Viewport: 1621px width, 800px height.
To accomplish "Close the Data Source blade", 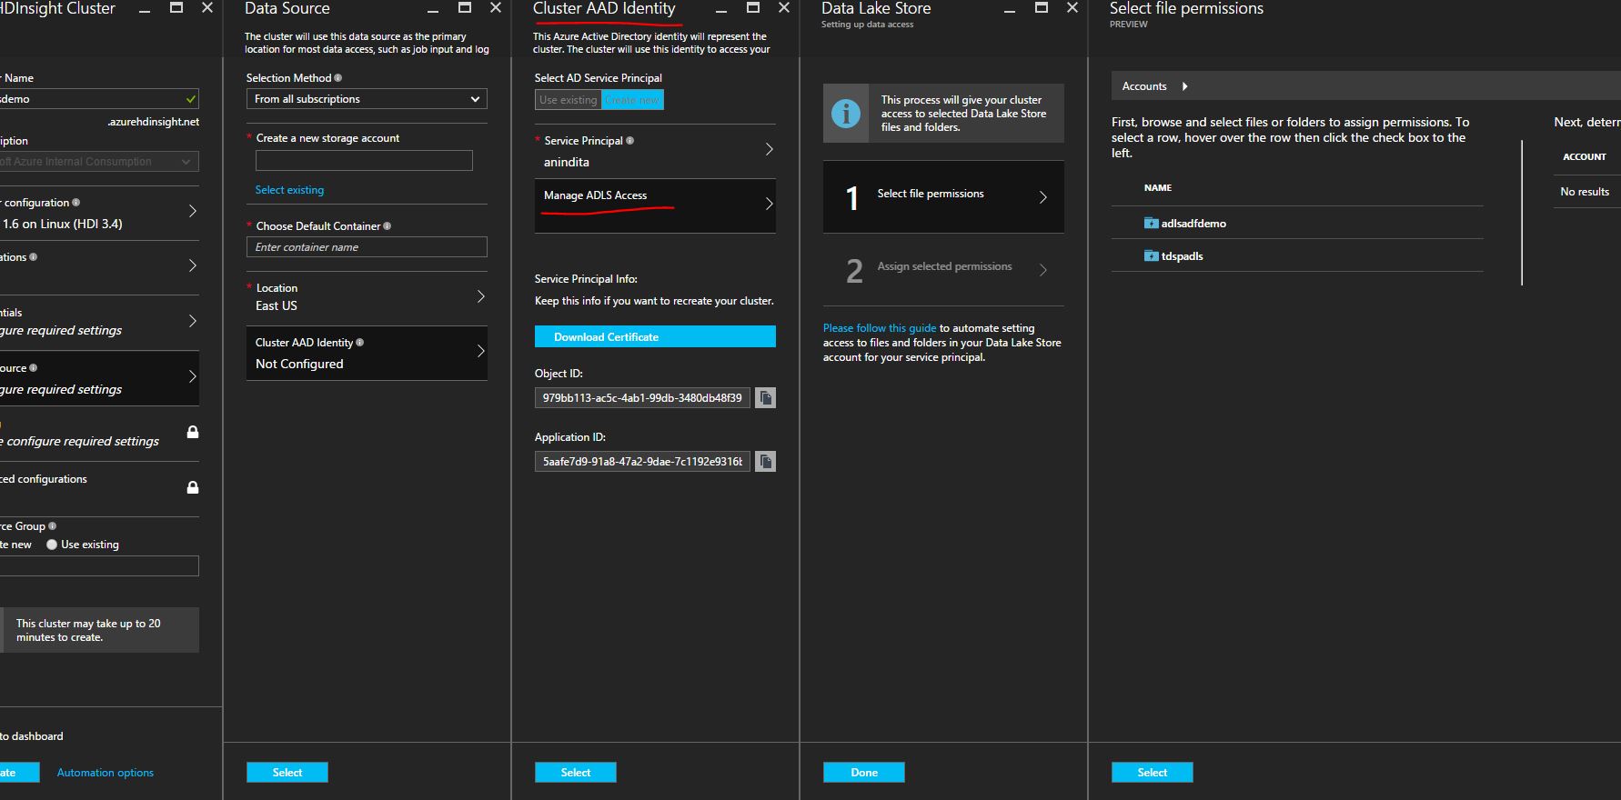I will point(496,8).
